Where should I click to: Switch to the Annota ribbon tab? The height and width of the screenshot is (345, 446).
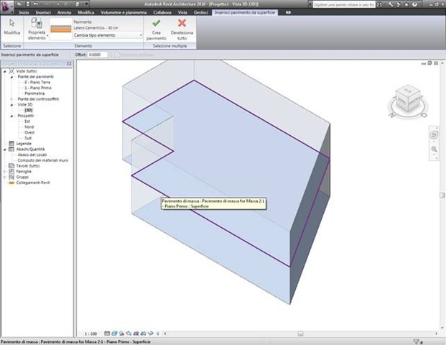click(x=64, y=12)
